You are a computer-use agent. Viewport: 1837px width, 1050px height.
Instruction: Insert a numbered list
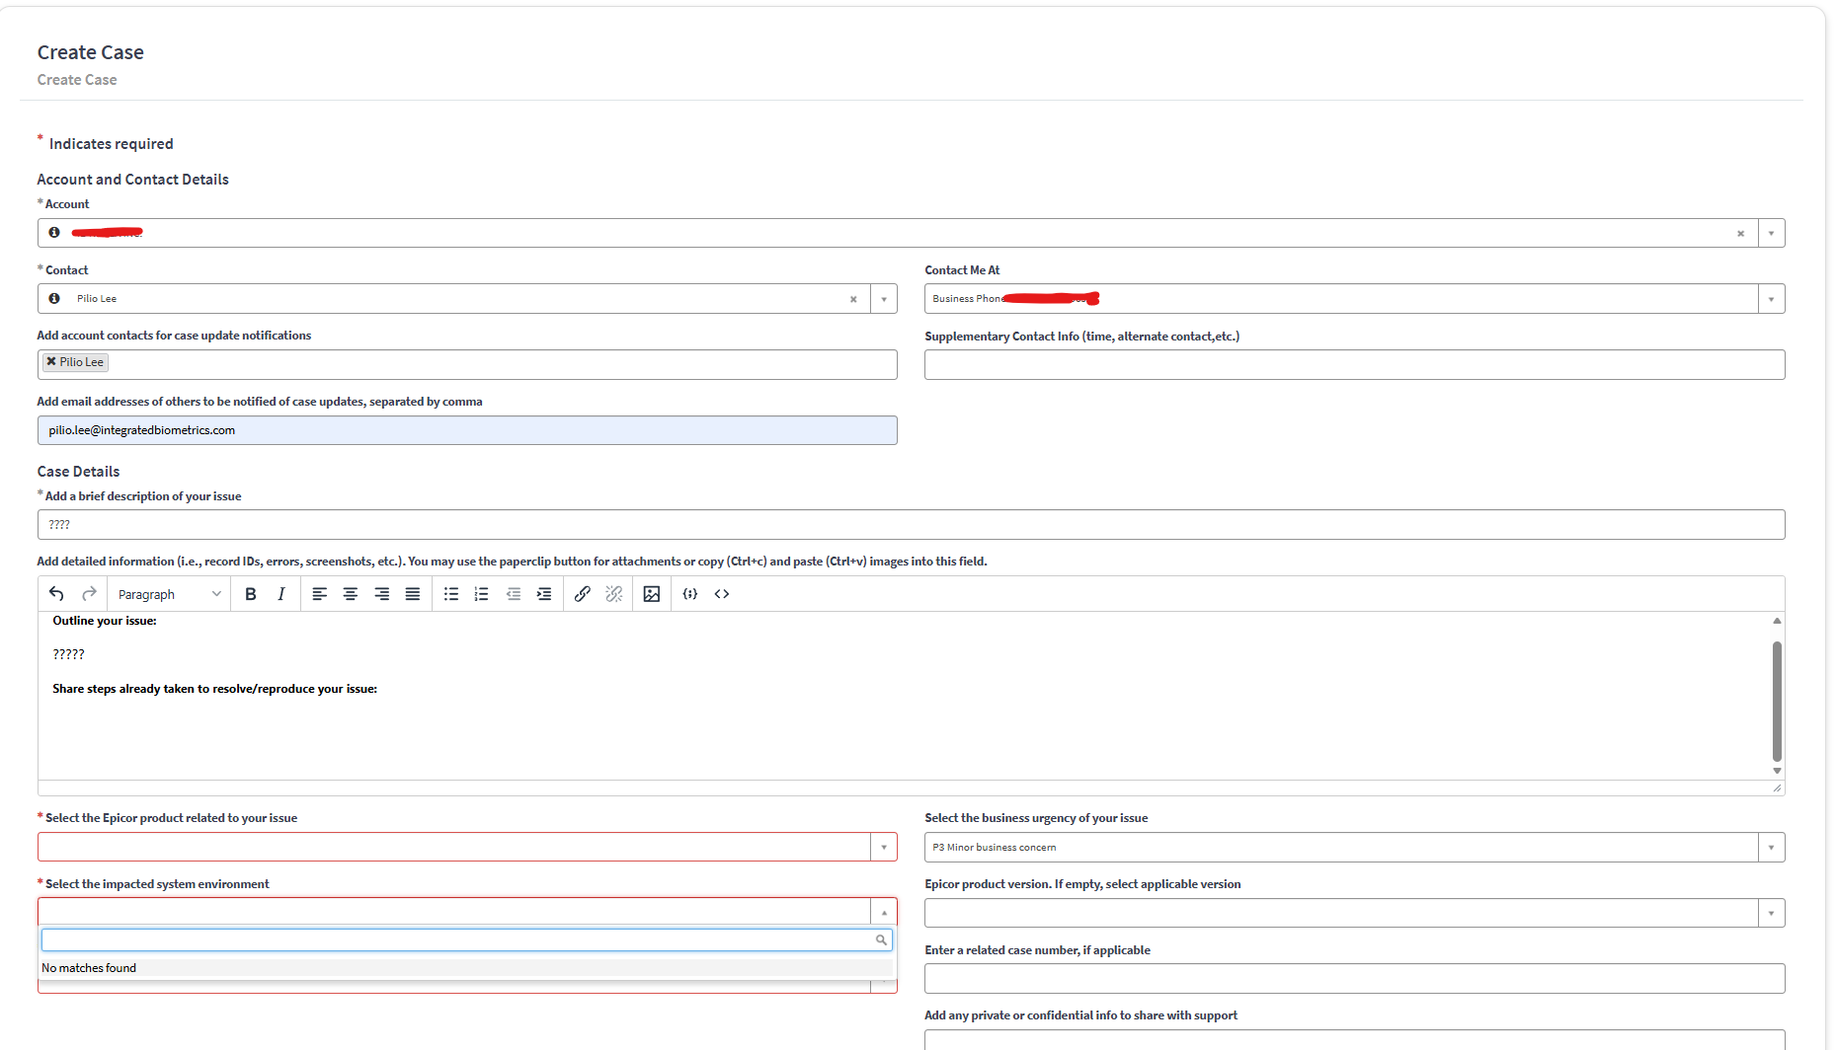tap(482, 594)
